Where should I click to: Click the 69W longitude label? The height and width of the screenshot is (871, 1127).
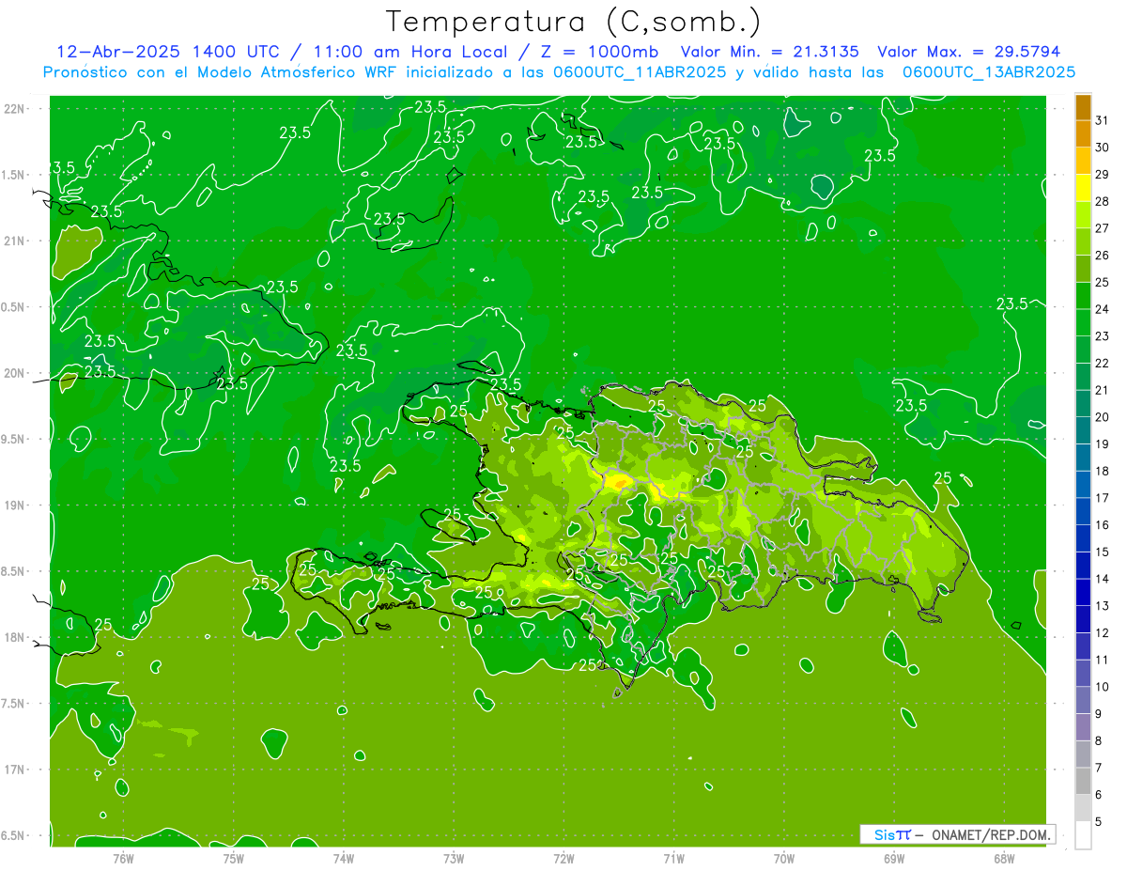click(x=894, y=859)
